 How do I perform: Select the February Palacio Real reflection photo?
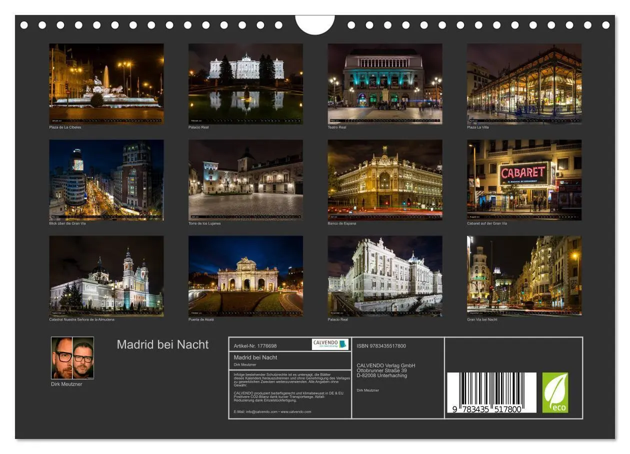click(x=245, y=83)
